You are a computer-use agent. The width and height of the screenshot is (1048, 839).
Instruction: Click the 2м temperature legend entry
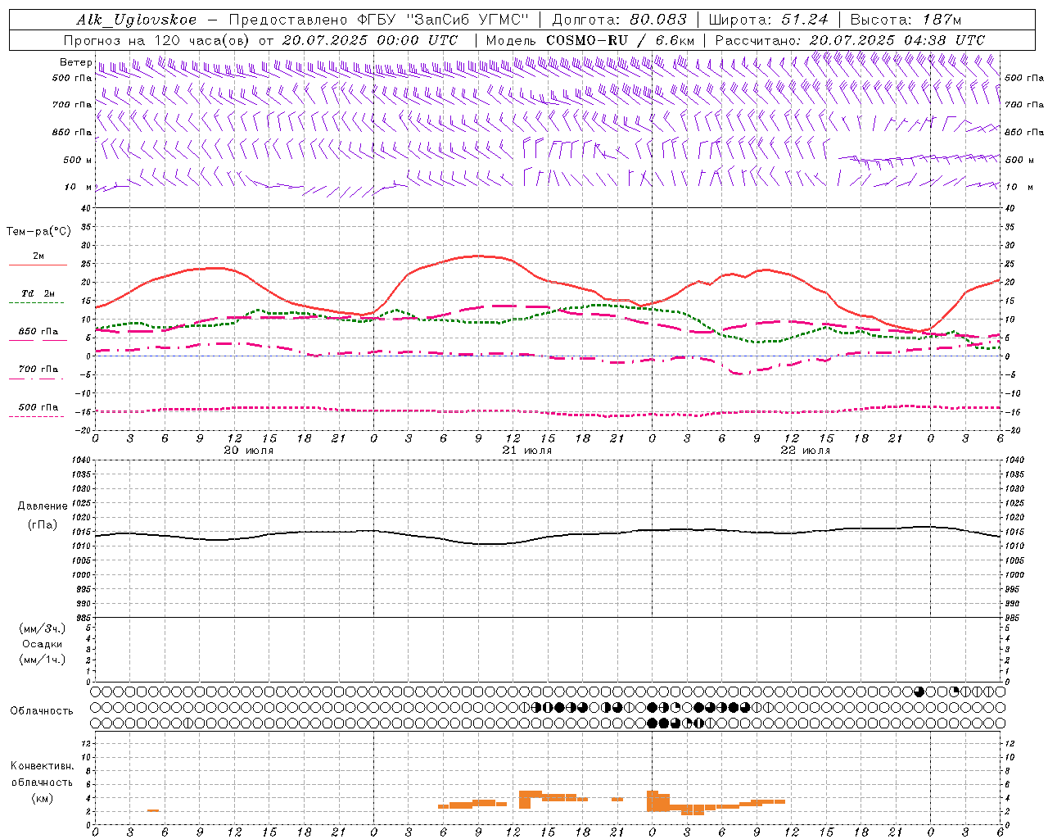point(38,256)
